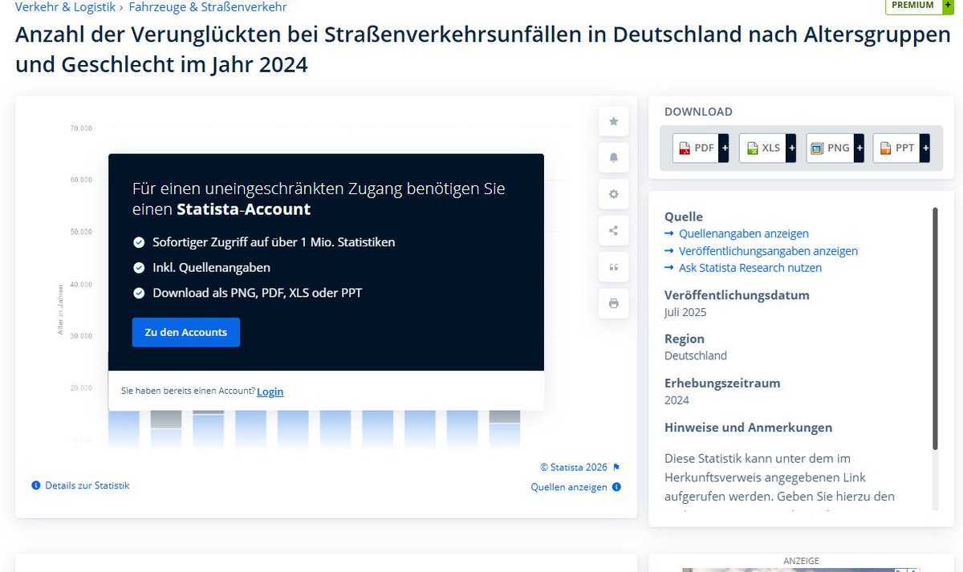The width and height of the screenshot is (963, 572).
Task: Click the citation quote icon
Action: pyautogui.click(x=614, y=267)
